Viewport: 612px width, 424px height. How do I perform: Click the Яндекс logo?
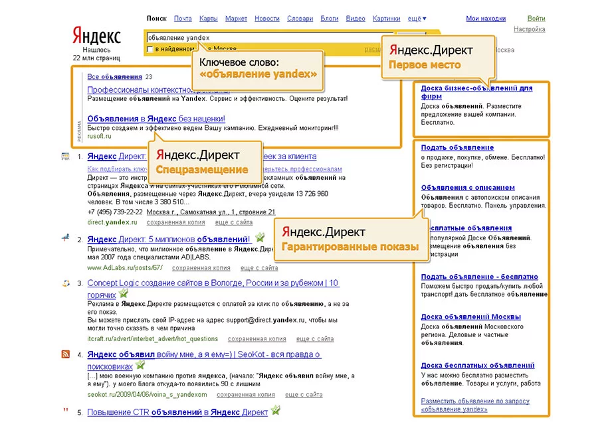(97, 36)
